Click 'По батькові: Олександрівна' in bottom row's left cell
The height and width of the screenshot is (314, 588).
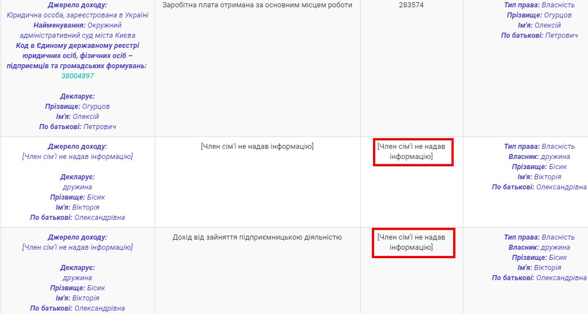(77, 308)
